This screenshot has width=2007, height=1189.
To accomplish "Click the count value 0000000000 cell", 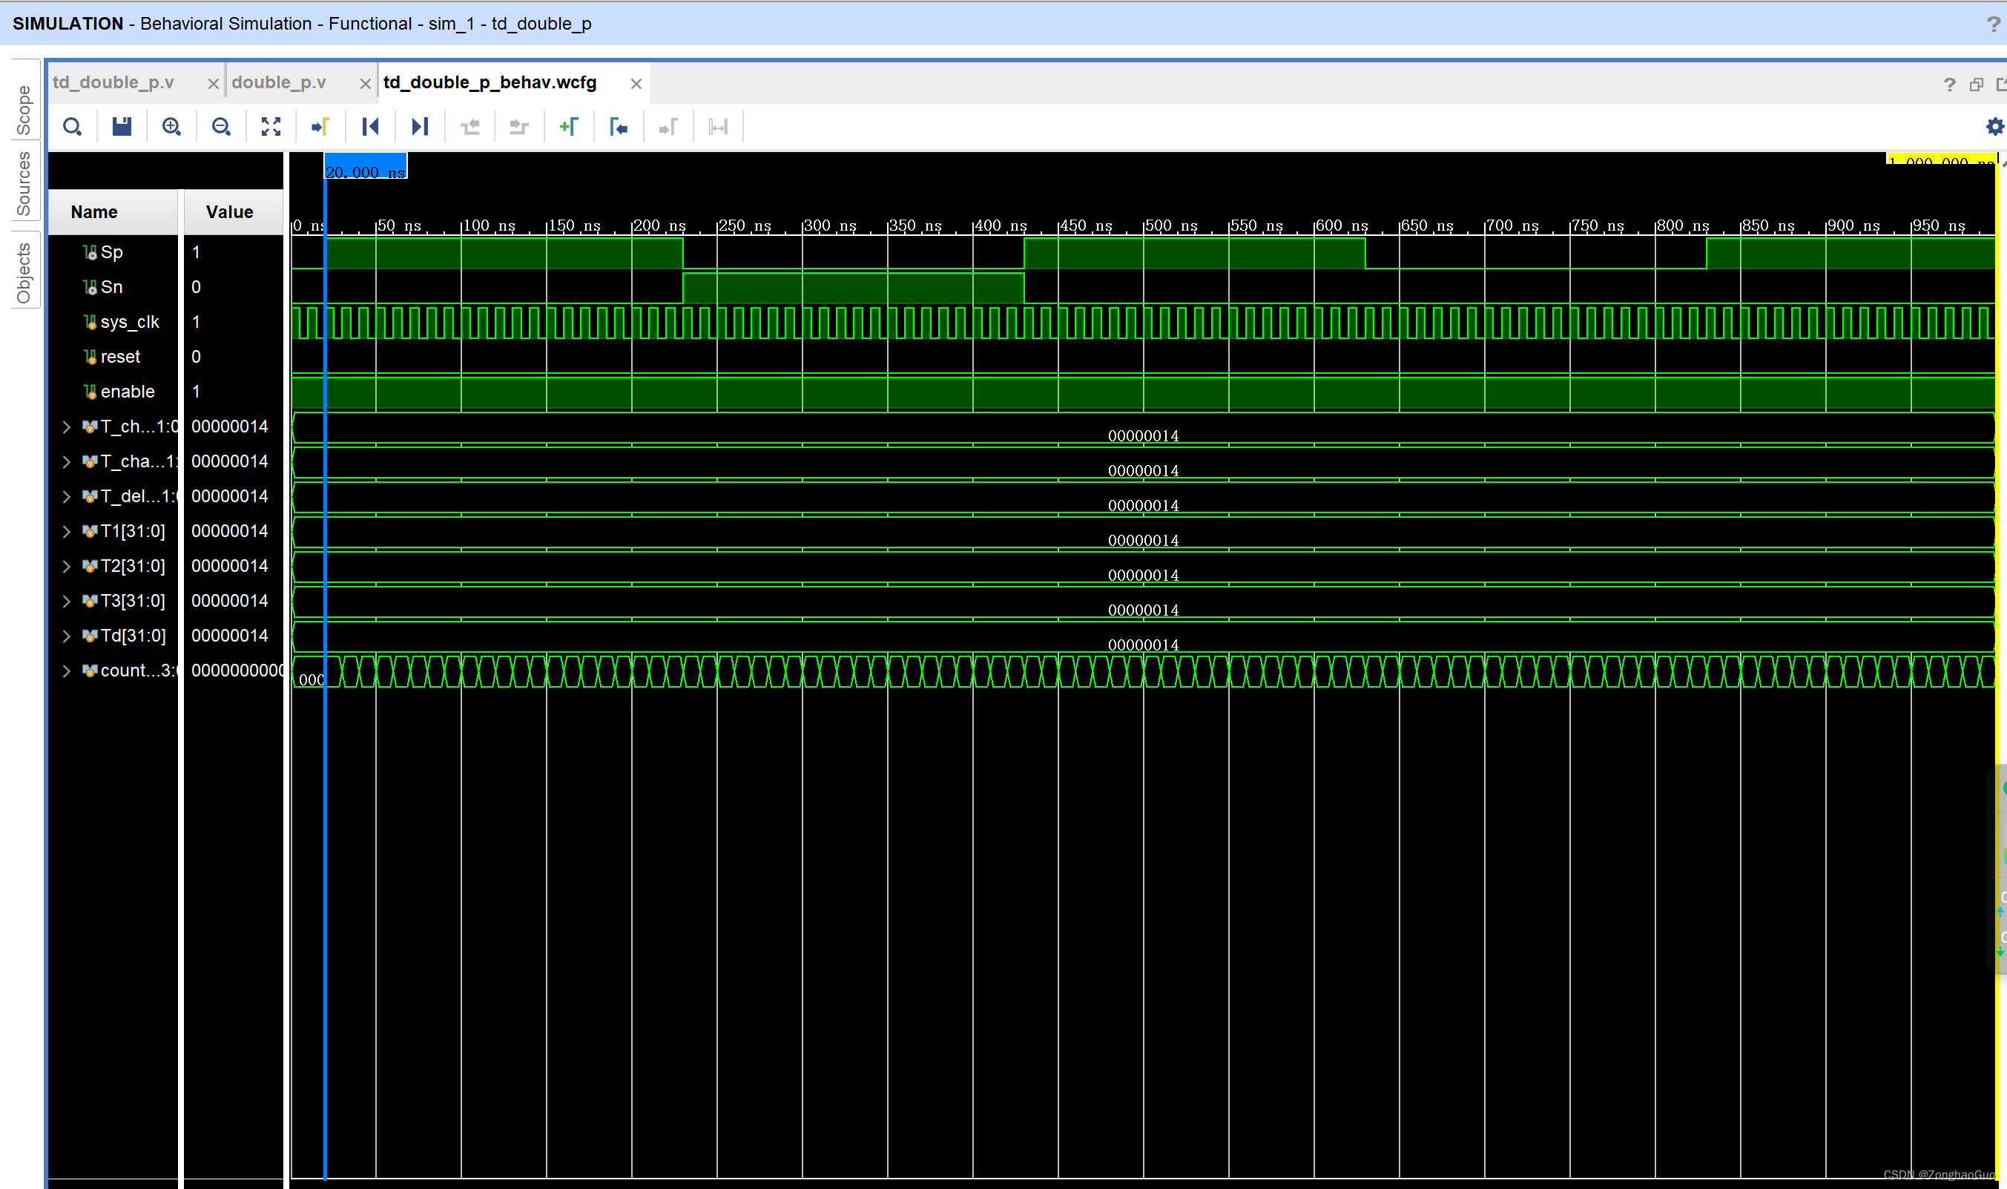I will (x=237, y=671).
